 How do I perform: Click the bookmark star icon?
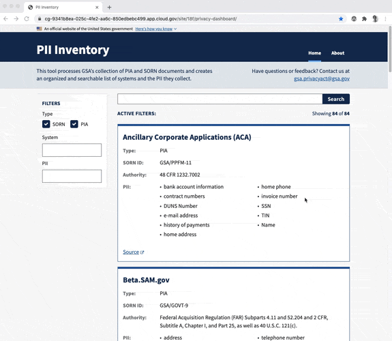click(x=341, y=19)
